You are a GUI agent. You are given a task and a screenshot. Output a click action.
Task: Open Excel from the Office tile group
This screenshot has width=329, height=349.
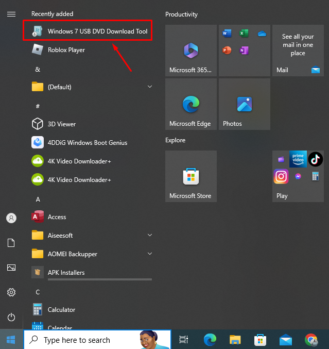pyautogui.click(x=244, y=34)
